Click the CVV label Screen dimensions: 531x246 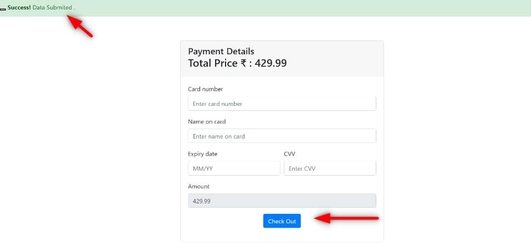coord(290,154)
